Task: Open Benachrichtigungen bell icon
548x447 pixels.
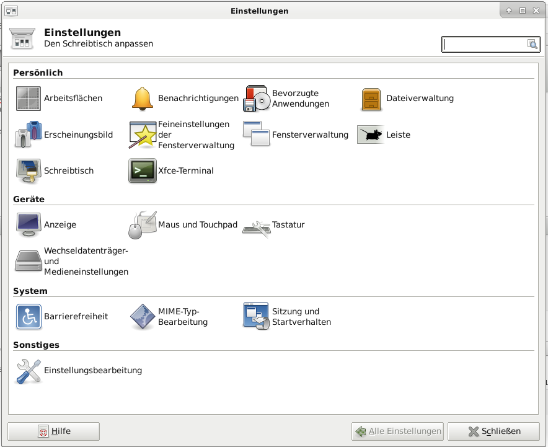Action: pos(142,99)
